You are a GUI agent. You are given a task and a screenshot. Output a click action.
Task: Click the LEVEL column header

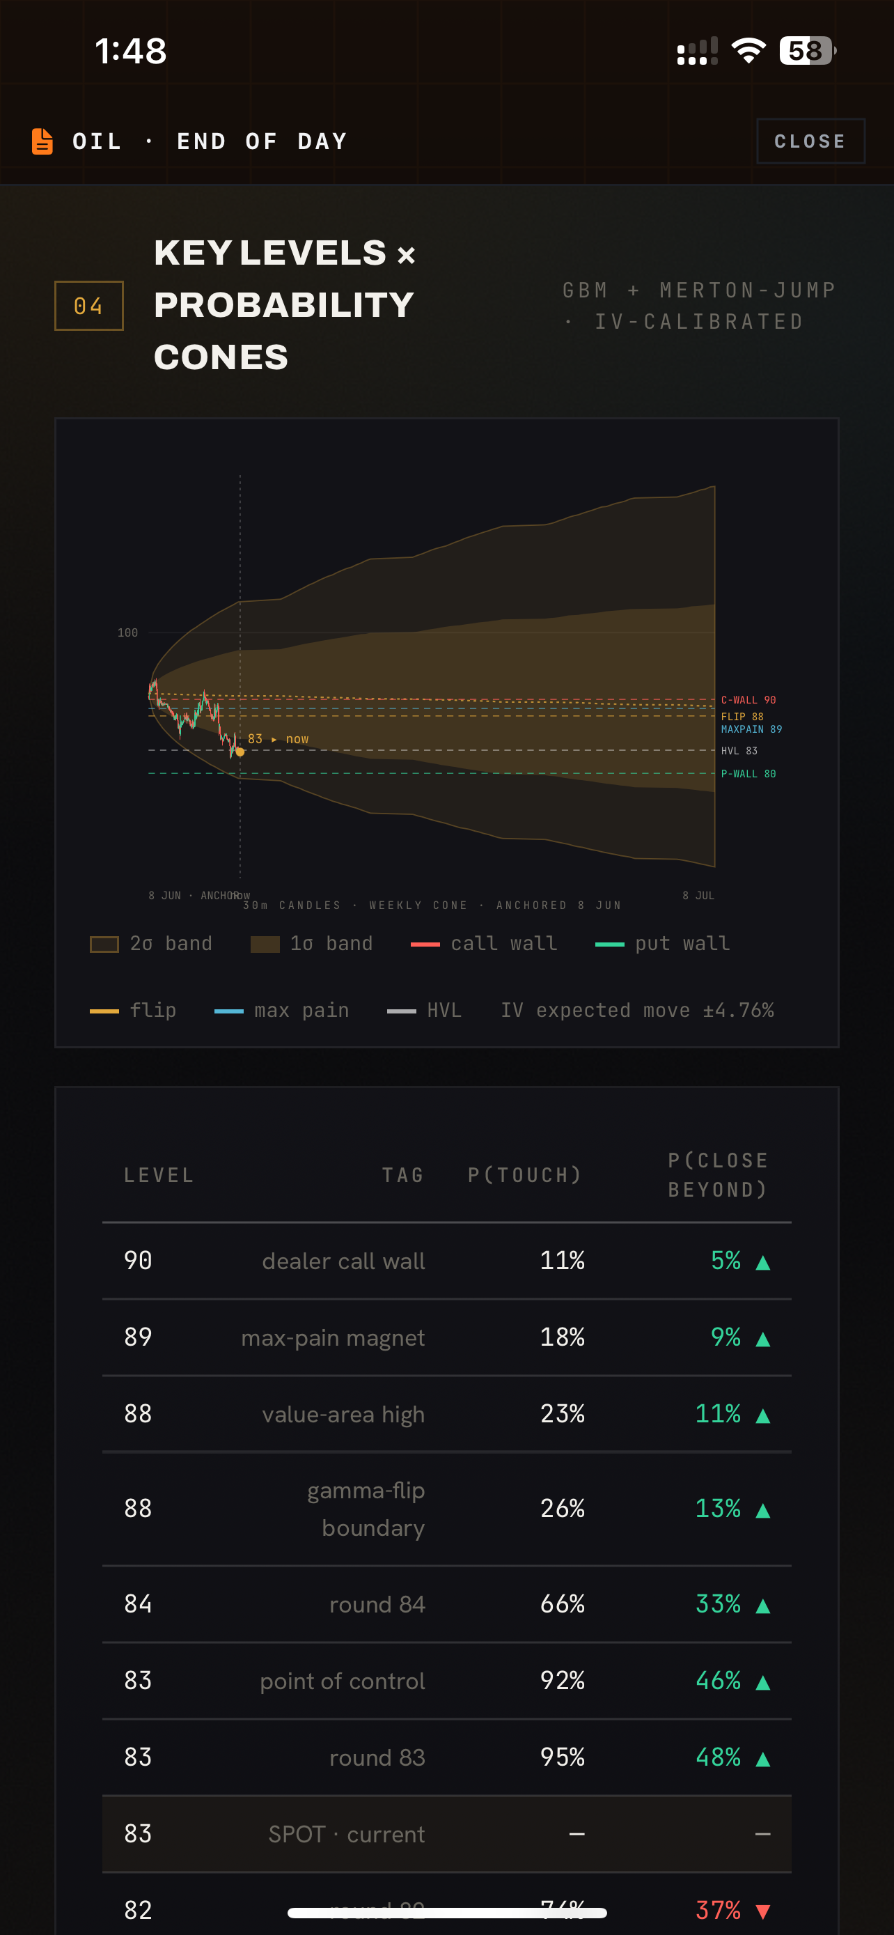pos(159,1175)
